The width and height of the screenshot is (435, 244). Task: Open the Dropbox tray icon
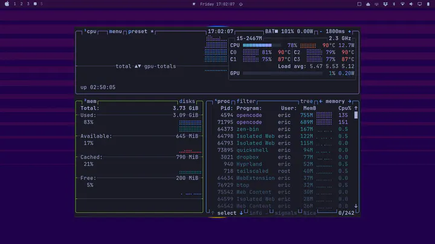(x=385, y=4)
